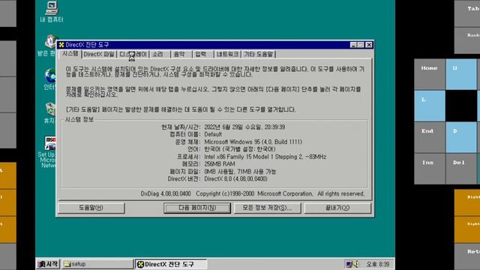Click the End key on the virtual keypad
Image resolution: width=480 pixels, height=270 pixels.
[430, 137]
